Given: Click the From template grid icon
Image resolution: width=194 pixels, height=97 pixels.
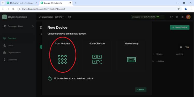Looking at the screenshot, I should click(62, 59).
